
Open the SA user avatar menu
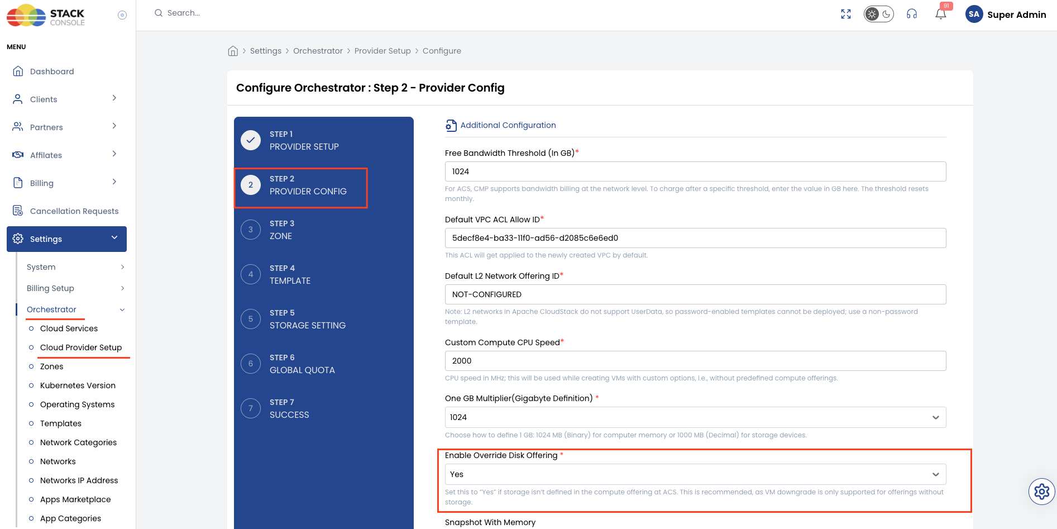[974, 14]
